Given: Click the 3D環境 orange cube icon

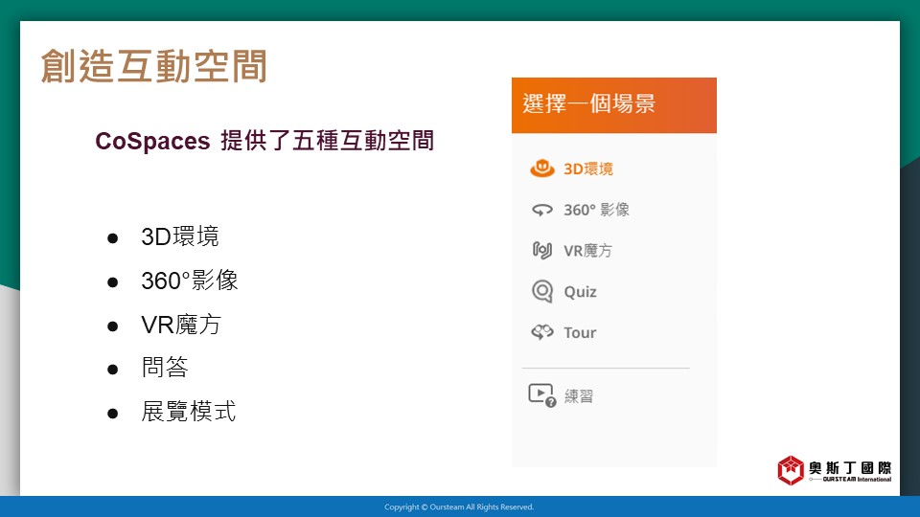Looking at the screenshot, I should [x=542, y=169].
